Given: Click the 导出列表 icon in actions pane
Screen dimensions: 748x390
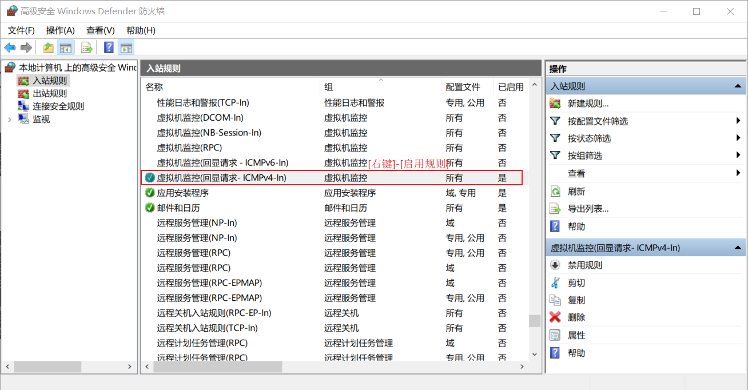Looking at the screenshot, I should click(x=555, y=209).
